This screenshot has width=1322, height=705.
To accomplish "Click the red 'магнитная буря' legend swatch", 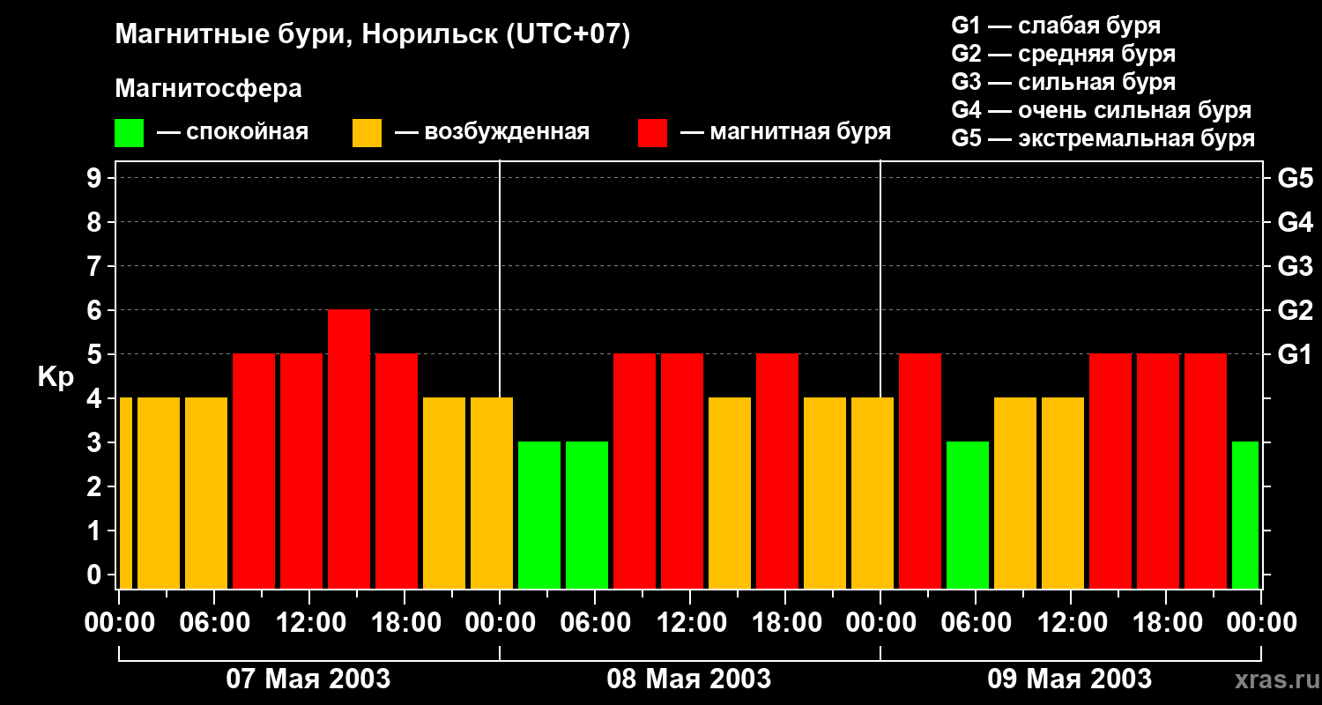I will (x=652, y=133).
